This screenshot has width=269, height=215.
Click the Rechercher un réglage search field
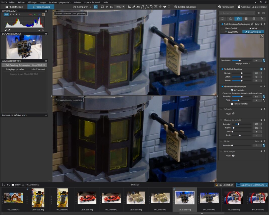point(237,13)
